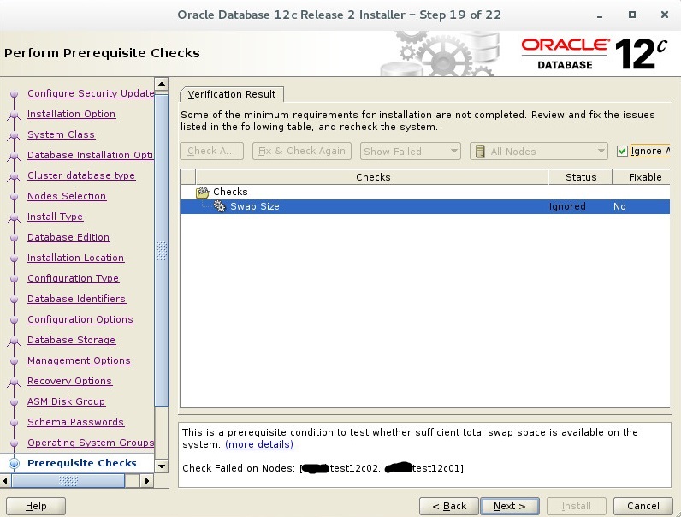Go to Configuration Type step

[x=73, y=278]
